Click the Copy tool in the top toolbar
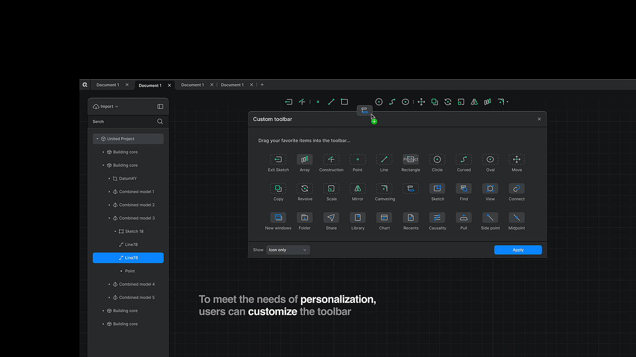This screenshot has height=357, width=636. pos(434,102)
